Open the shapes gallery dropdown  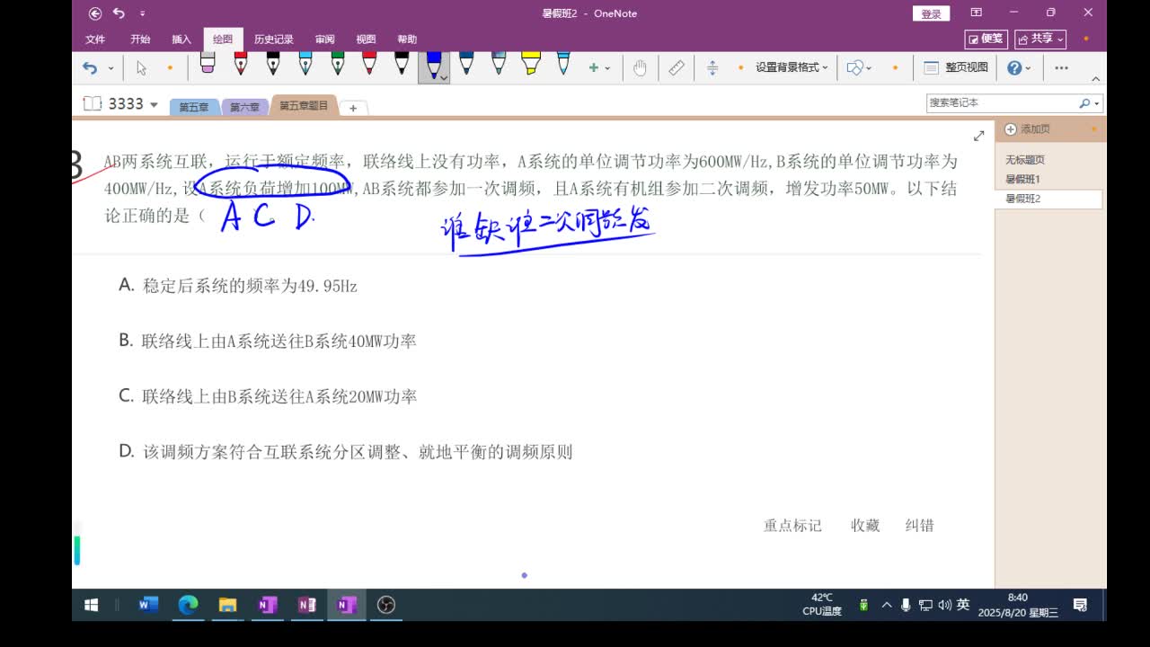(x=859, y=67)
